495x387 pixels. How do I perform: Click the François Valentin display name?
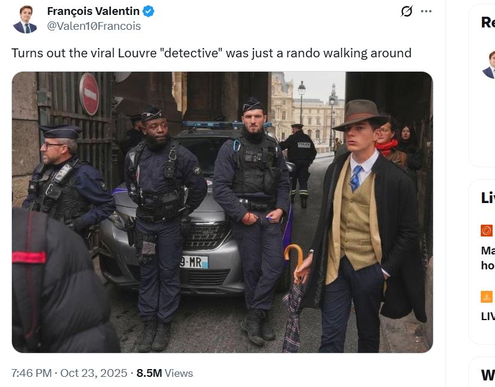93,11
